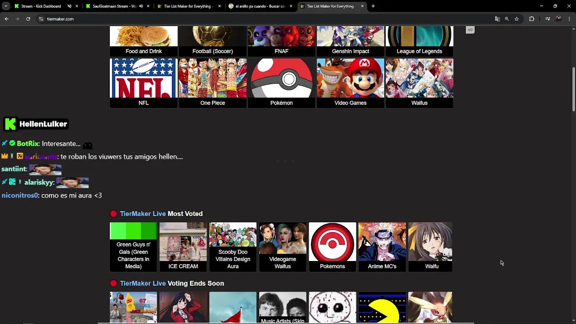Open the Genshin Impact category
This screenshot has width=576, height=324.
coord(351,41)
